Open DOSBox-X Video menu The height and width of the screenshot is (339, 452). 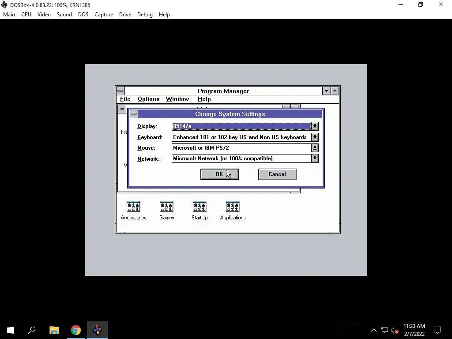[44, 15]
